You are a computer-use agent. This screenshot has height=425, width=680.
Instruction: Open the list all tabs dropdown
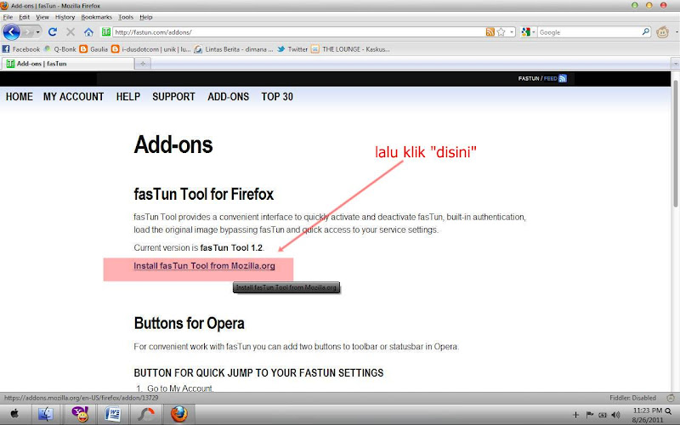[675, 64]
